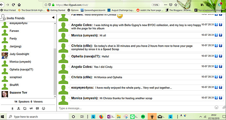
Task: Share easyeyes4you's party message on Facebook
Action: (221, 88)
